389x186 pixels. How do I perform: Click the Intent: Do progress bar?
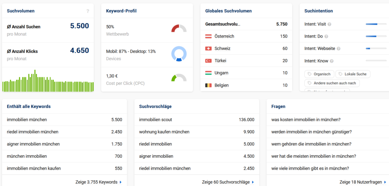(376, 37)
